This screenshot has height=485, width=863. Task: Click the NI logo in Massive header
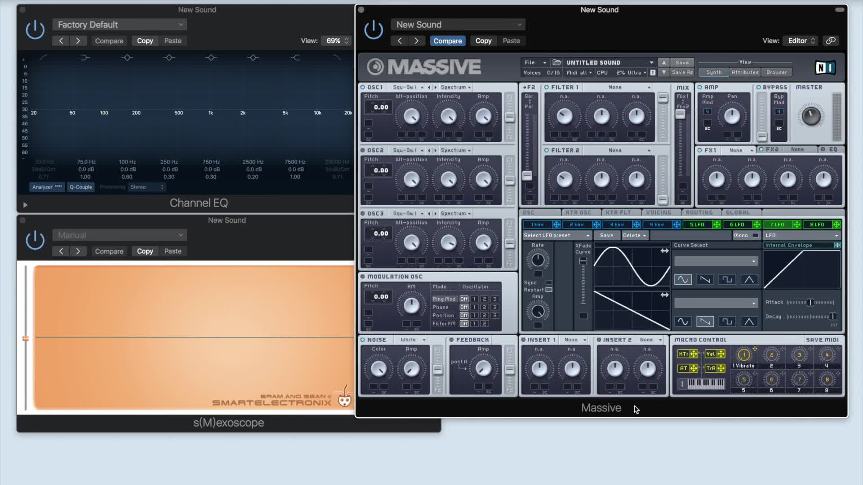825,67
